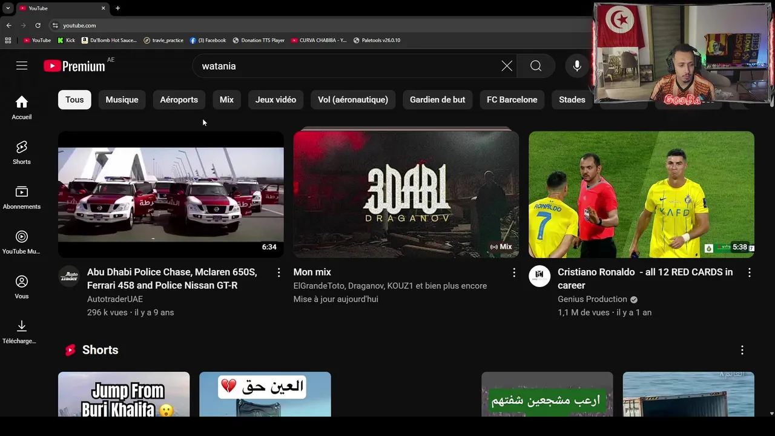Viewport: 775px width, 436px height.
Task: Play the Abu Dhabi Police Chase thumbnail
Action: [x=171, y=194]
